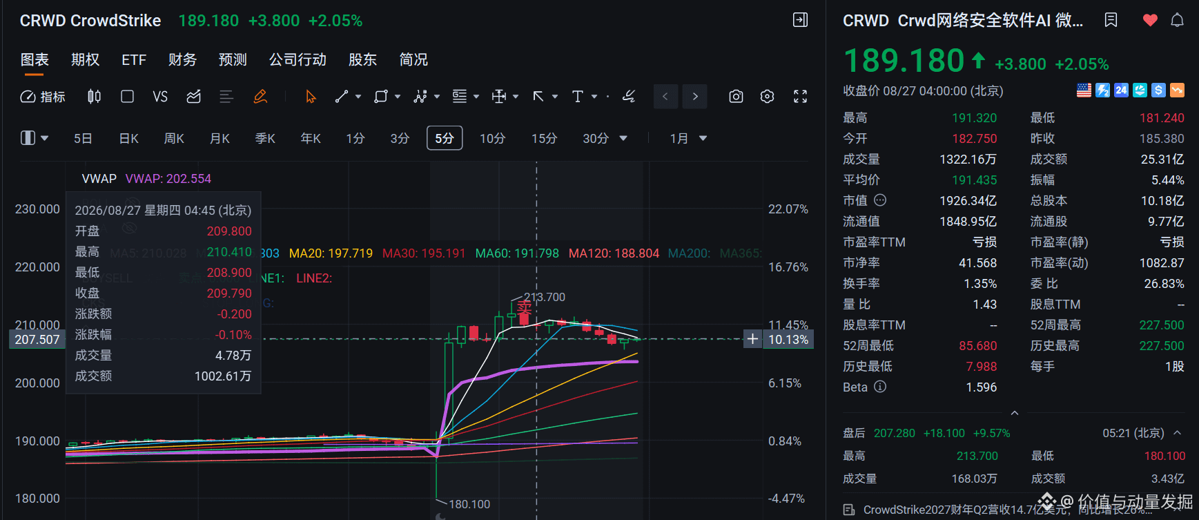Viewport: 1199px width, 520px height.
Task: Switch the chart to the 15分 timeframe
Action: click(x=544, y=139)
